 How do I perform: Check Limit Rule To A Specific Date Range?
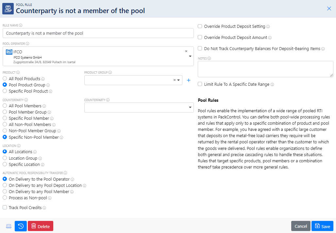200,84
